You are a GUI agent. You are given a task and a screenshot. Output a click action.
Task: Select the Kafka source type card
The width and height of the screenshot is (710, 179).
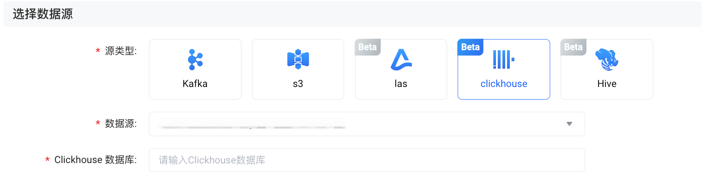[195, 69]
